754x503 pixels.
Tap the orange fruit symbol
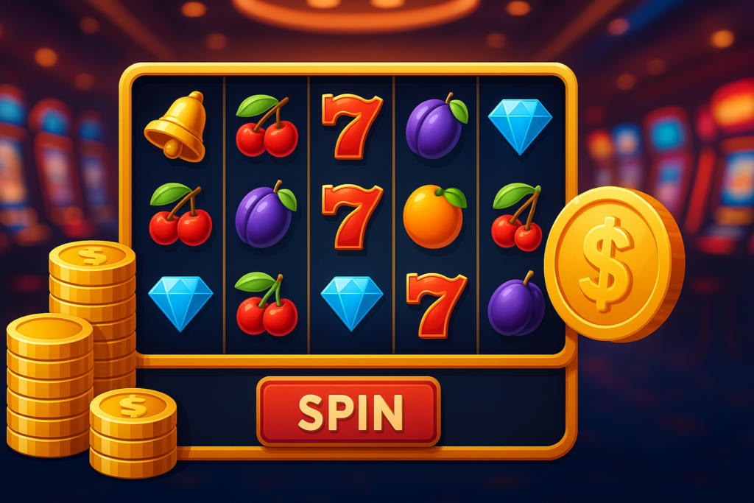pyautogui.click(x=434, y=216)
